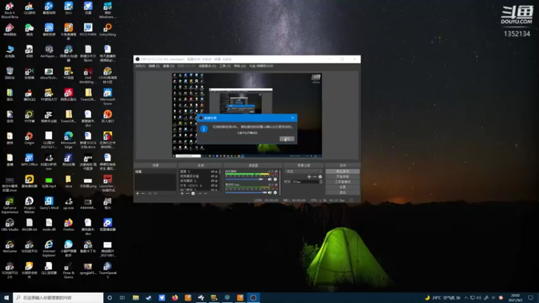Open 查看(V) menu in OBS
539x303 pixels.
tap(168, 66)
